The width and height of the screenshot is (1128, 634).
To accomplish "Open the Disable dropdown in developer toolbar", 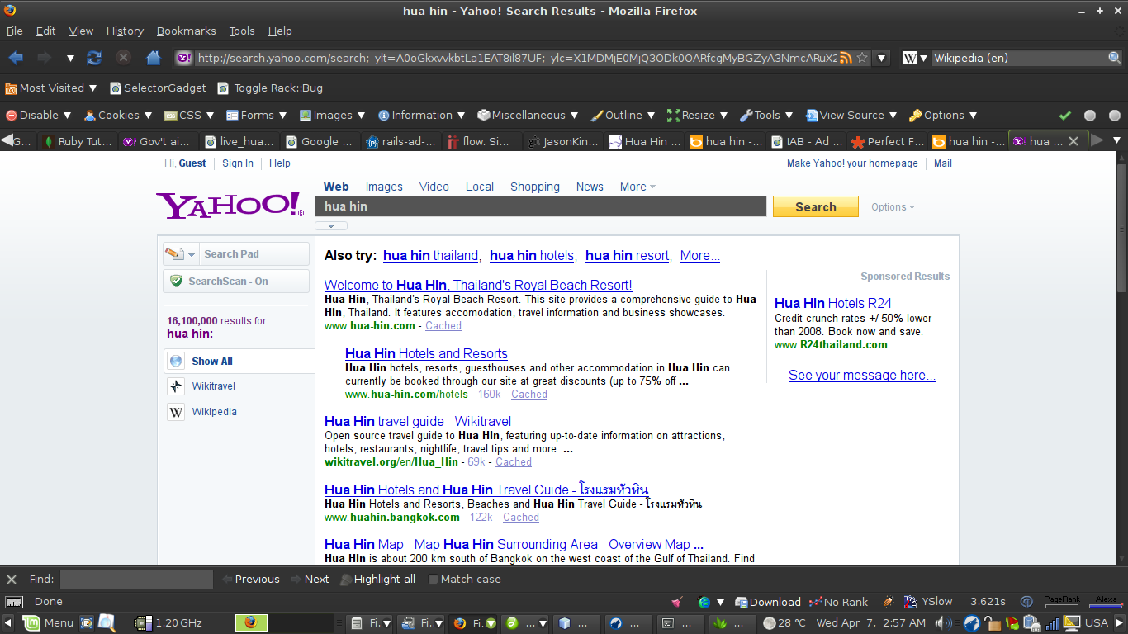I will [x=39, y=116].
